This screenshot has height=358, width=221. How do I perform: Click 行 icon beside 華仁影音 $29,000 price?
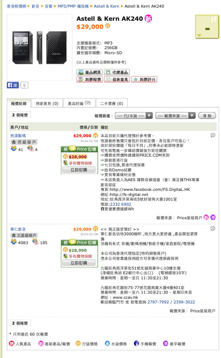95,229
